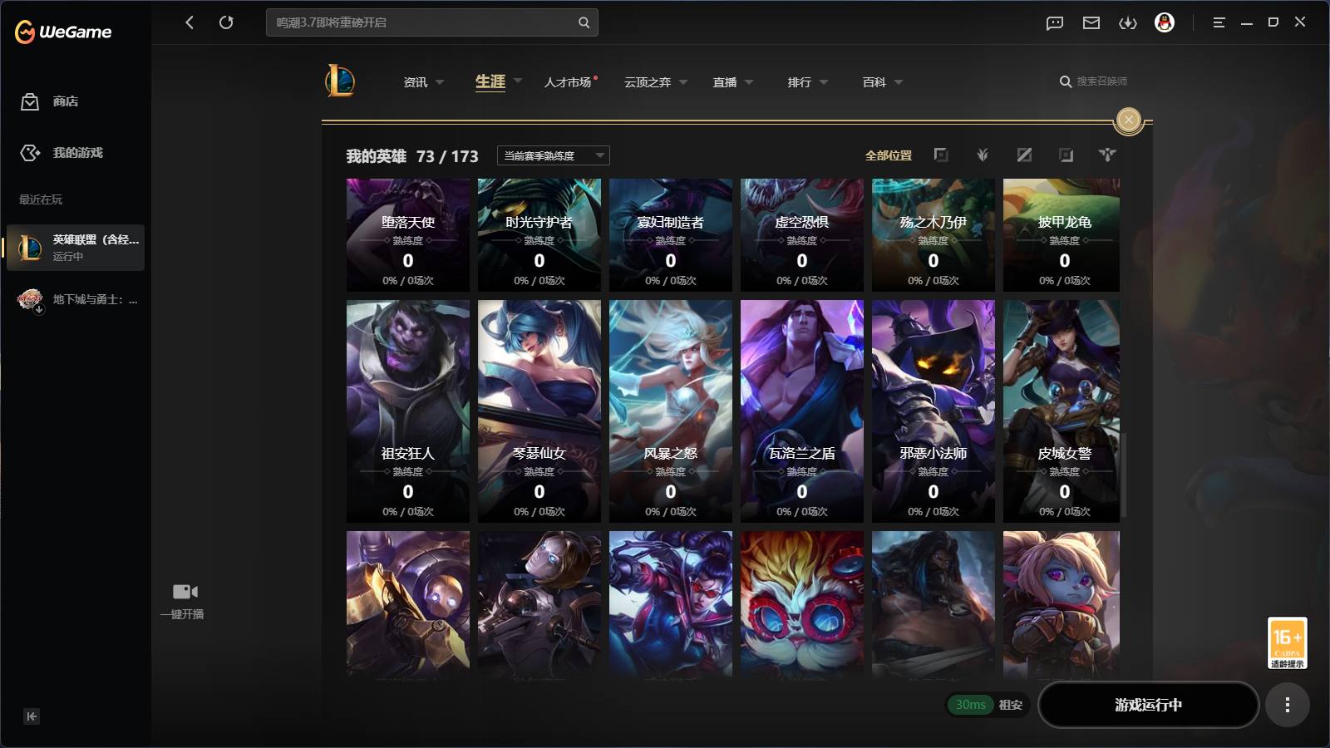This screenshot has width=1330, height=748.
Task: Open more options three-dot button
Action: pos(1288,705)
